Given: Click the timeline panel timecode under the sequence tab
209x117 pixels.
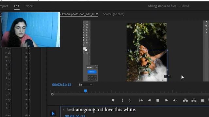Looking at the screenshot, I should (75, 116).
